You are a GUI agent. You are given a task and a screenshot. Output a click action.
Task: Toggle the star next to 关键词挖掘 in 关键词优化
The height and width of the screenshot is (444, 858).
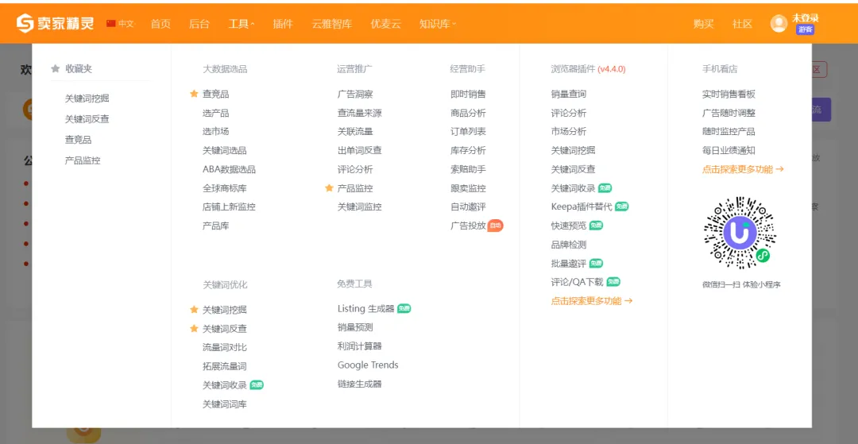[x=194, y=310]
